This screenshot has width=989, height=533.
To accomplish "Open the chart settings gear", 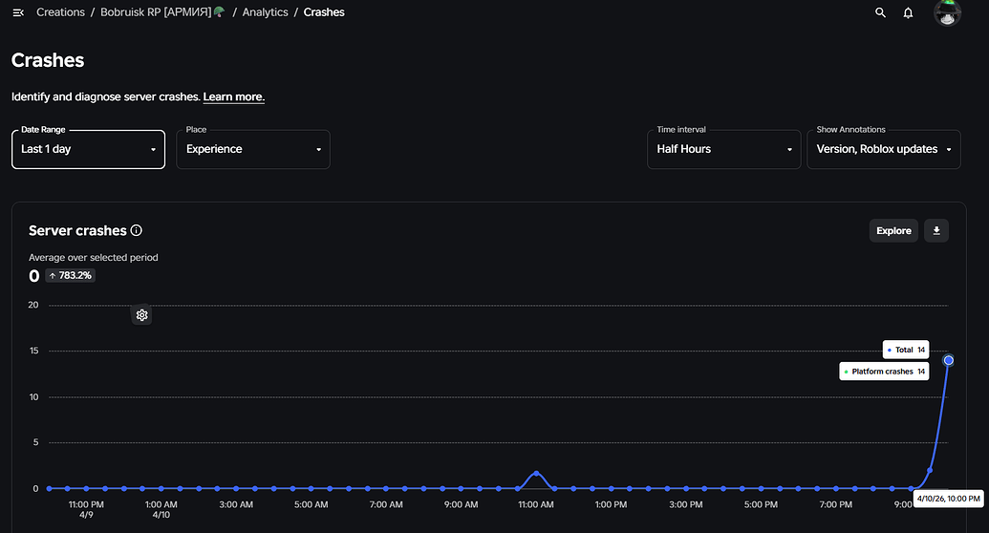I will tap(142, 315).
